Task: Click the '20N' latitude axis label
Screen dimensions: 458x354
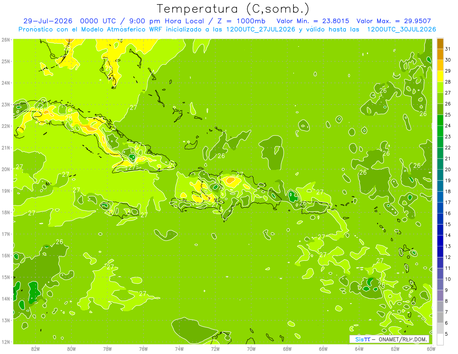Action: point(5,169)
